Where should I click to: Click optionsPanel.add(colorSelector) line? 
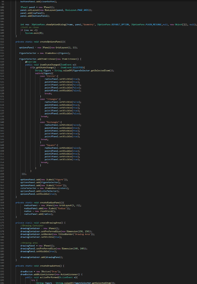point(40,191)
